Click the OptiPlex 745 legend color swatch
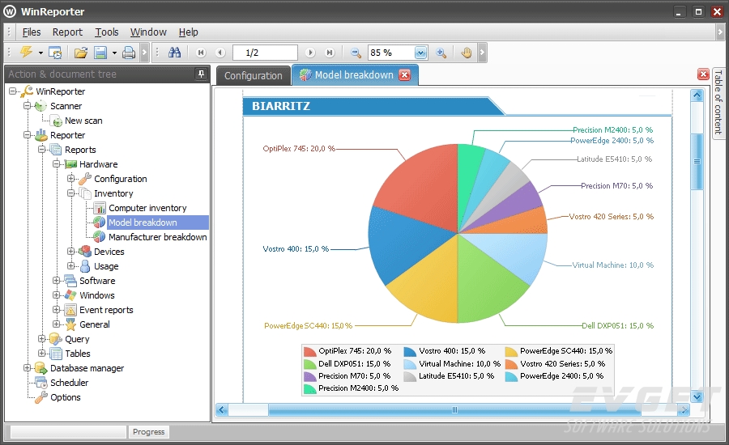Viewport: 729px width, 445px height. 310,351
